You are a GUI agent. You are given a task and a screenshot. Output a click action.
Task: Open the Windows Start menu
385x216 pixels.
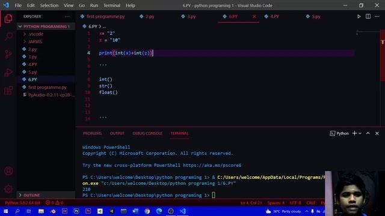[x=5, y=211]
